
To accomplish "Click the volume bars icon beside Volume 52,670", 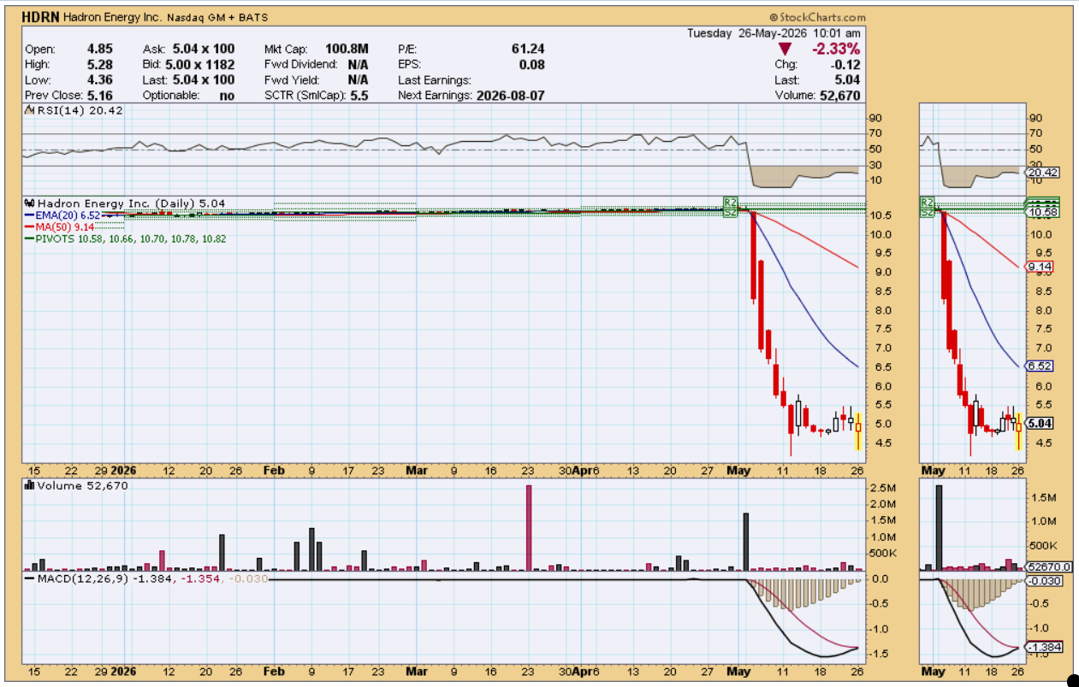I will pyautogui.click(x=29, y=485).
